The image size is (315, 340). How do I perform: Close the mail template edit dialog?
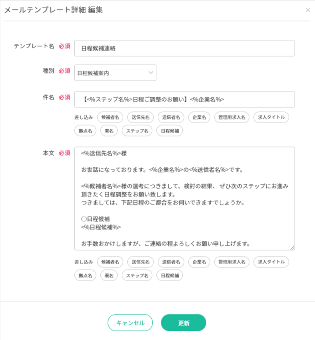(308, 10)
